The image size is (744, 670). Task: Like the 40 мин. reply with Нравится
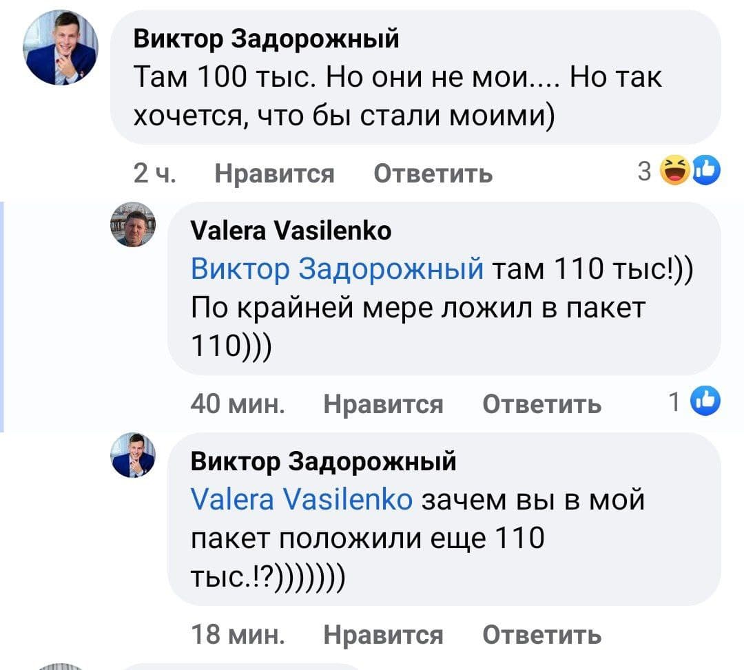pos(384,404)
